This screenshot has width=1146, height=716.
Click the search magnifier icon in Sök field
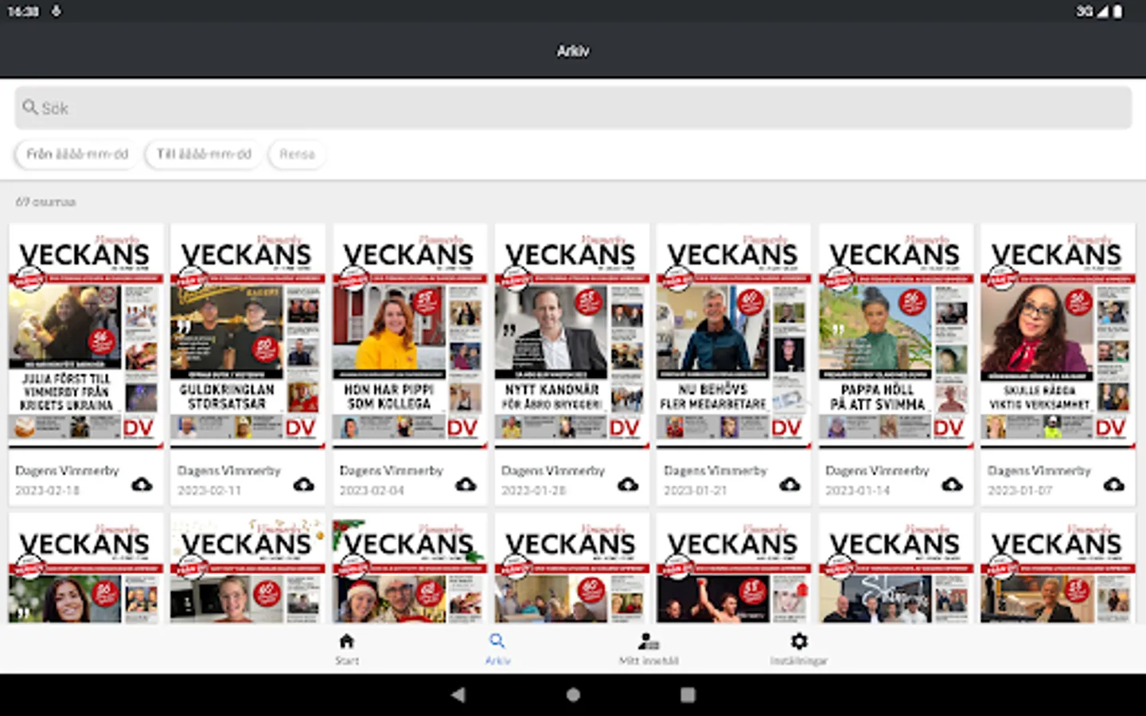[30, 107]
